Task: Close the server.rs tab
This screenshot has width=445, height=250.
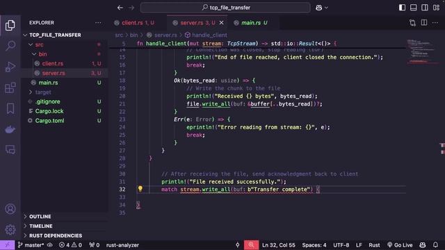Action: tap(222, 23)
